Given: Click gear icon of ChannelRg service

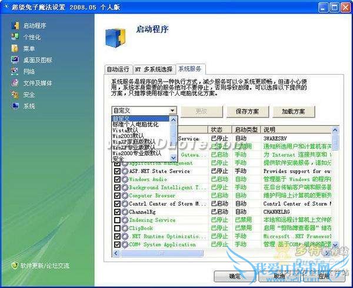Looking at the screenshot, I should click(x=125, y=212).
